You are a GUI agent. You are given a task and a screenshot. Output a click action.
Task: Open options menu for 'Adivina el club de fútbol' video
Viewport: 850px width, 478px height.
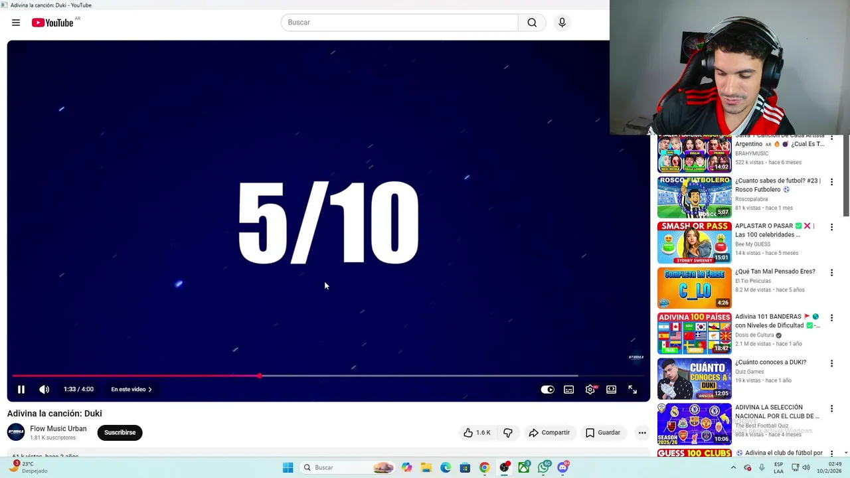[x=831, y=454]
